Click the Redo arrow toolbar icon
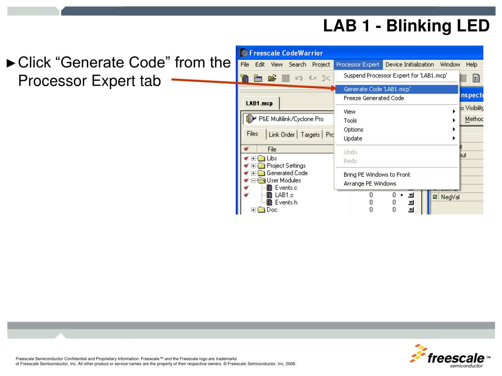502x376 pixels. pyautogui.click(x=313, y=78)
